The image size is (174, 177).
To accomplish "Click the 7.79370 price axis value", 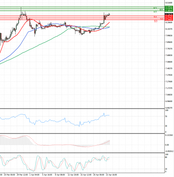I will (169, 49).
